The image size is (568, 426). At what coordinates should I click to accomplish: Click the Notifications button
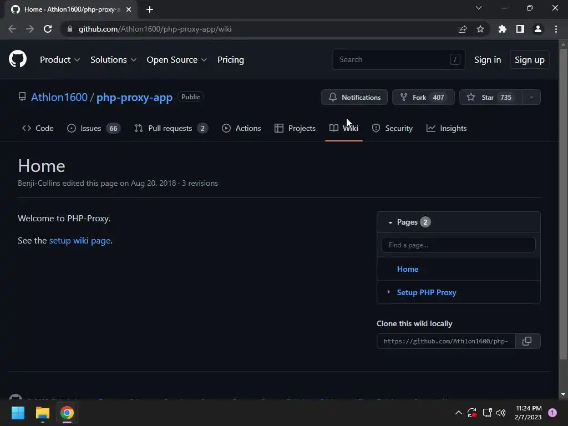354,97
